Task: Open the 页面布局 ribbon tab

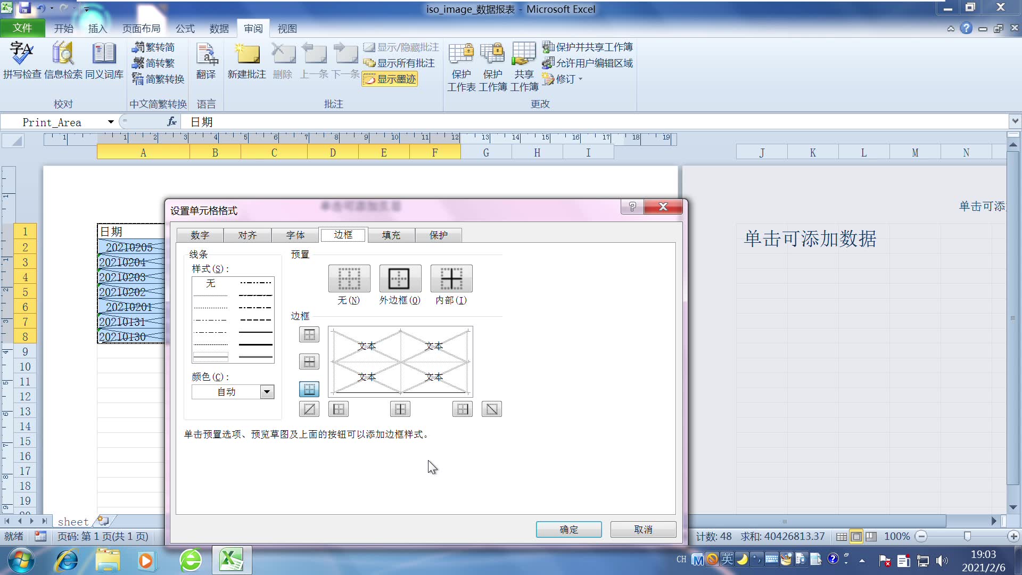Action: point(141,28)
